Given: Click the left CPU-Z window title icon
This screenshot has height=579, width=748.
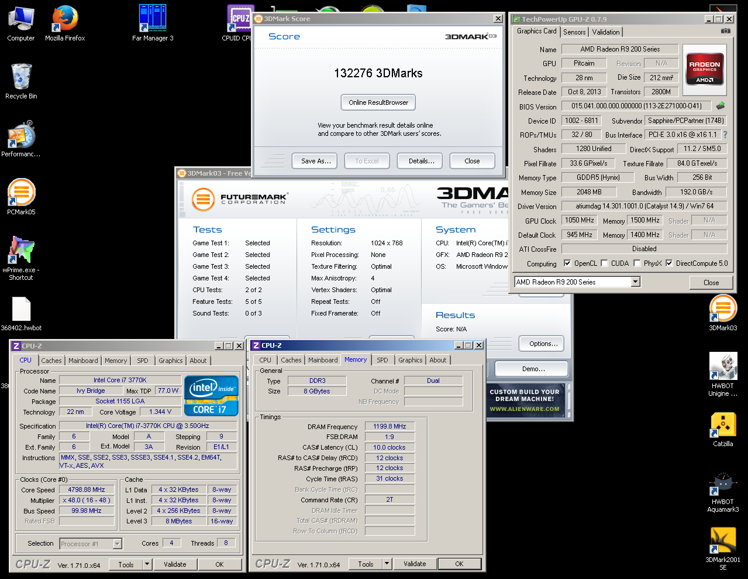Looking at the screenshot, I should click(16, 346).
